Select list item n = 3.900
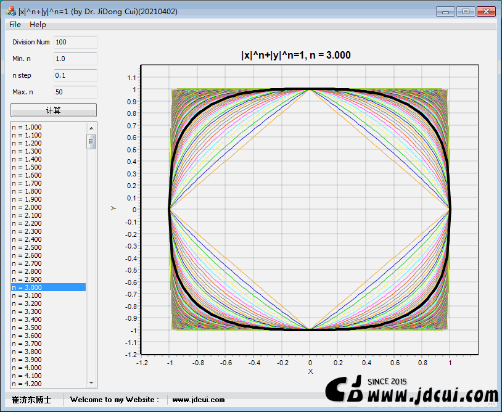The width and height of the screenshot is (502, 412). [48, 360]
